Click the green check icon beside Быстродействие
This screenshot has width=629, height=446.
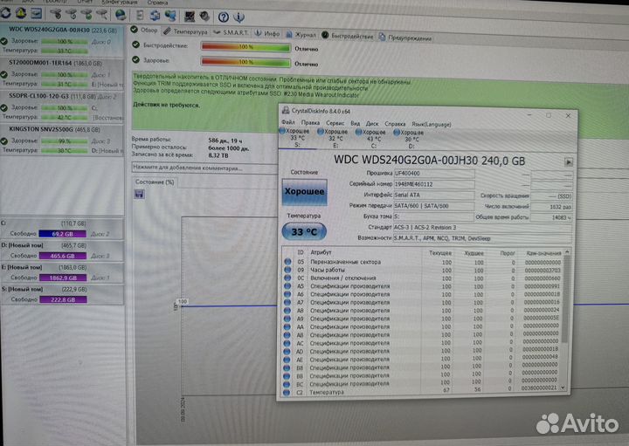[135, 45]
